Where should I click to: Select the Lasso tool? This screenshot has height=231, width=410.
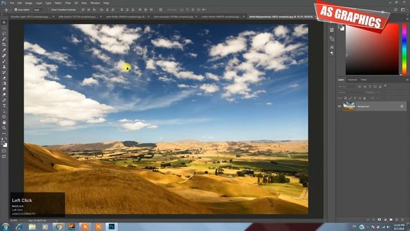click(4, 33)
